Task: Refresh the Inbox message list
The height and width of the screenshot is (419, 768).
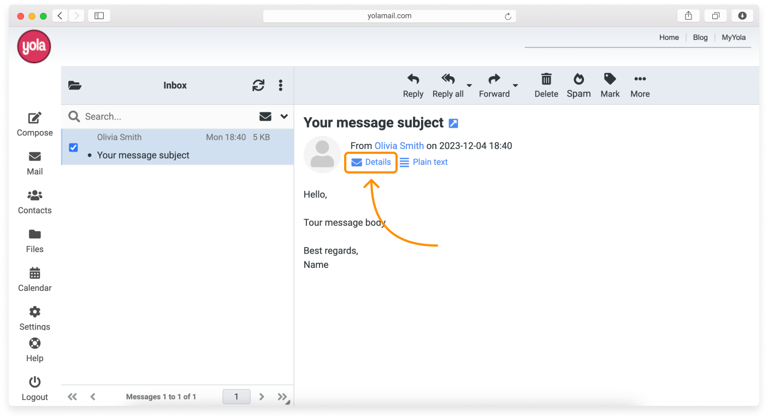Action: [258, 85]
